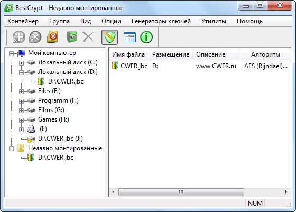This screenshot has width=296, height=212.
Task: Collapse the Недавно монтированные node
Action: point(11,149)
